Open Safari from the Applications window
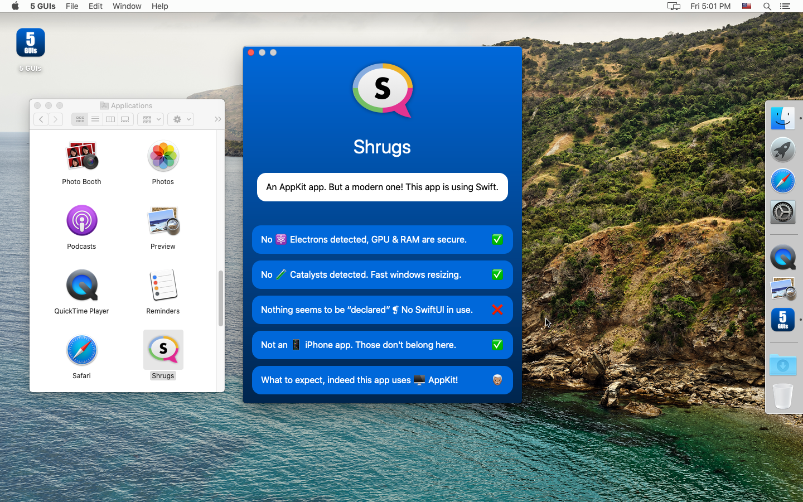 click(81, 350)
